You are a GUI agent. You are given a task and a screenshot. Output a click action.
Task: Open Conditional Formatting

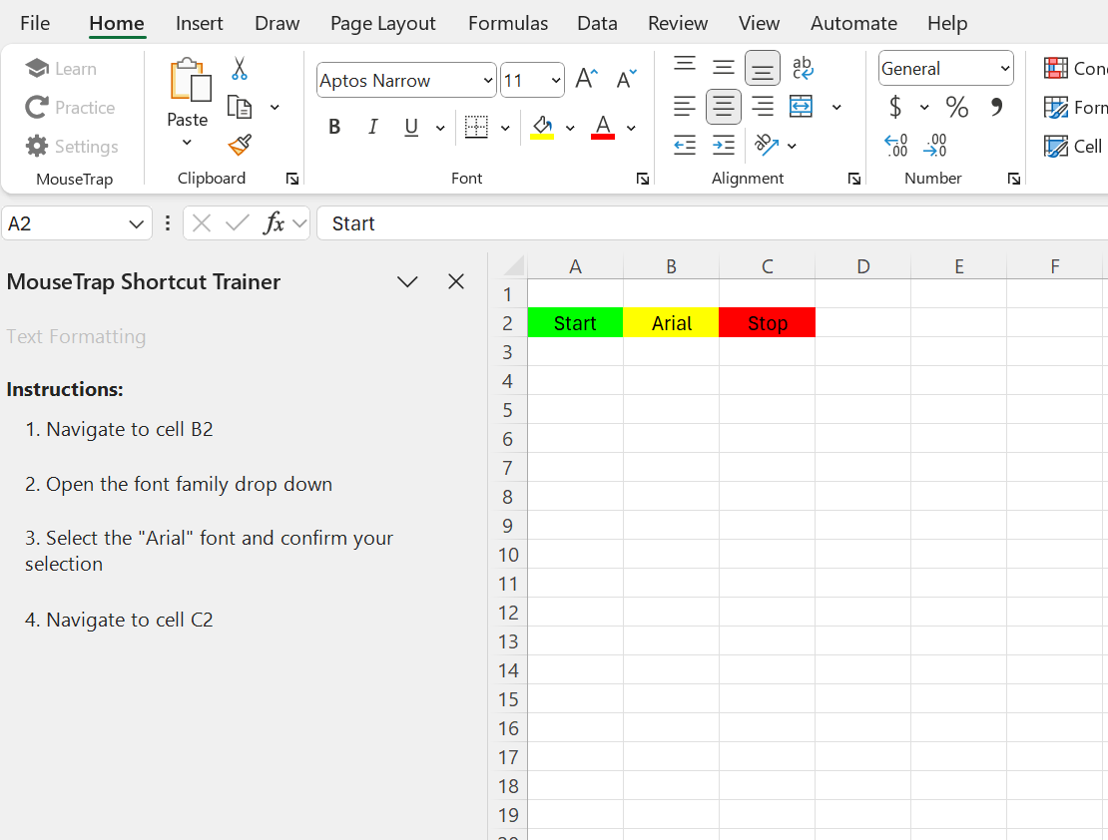click(1073, 68)
